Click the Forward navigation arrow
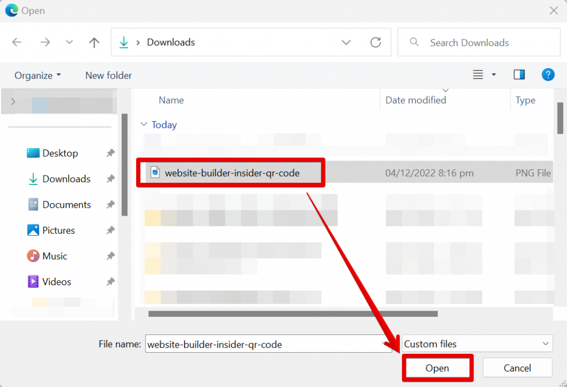 click(x=45, y=43)
